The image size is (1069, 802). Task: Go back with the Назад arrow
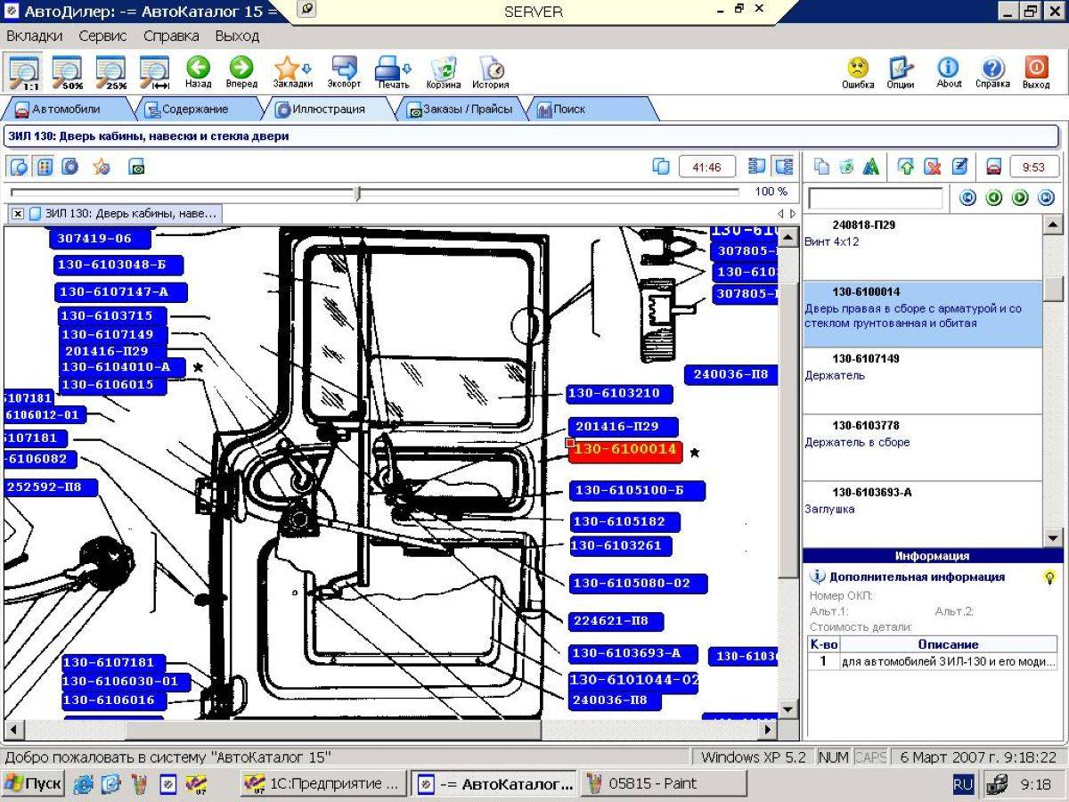[x=198, y=72]
